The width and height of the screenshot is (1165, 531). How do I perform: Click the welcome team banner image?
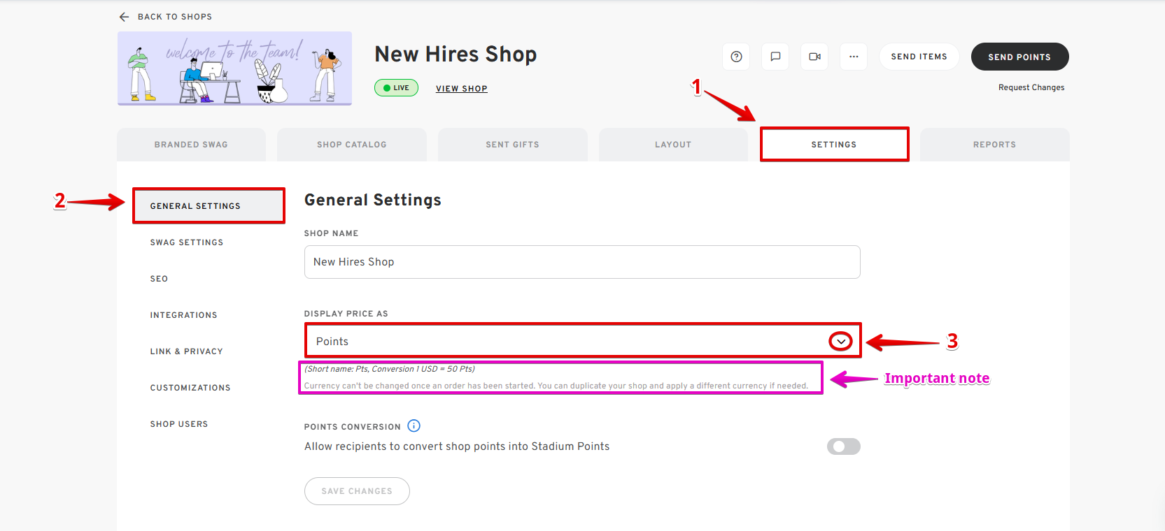[x=234, y=68]
